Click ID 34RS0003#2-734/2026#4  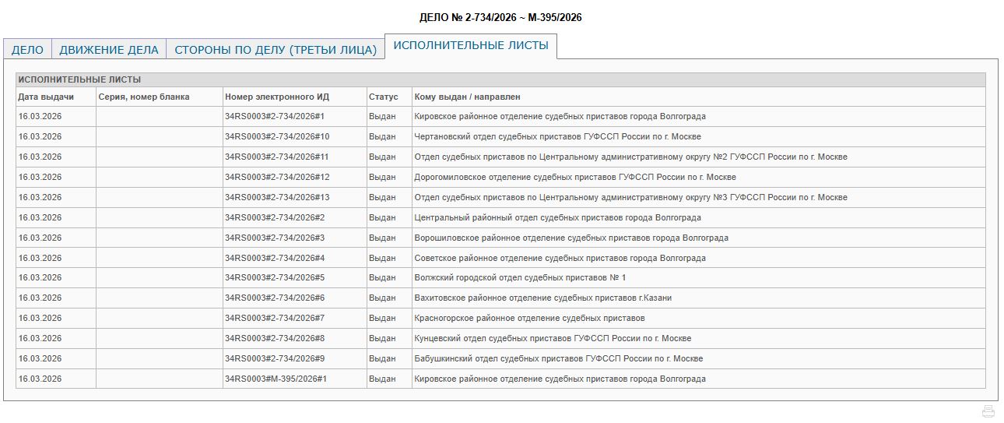coord(275,258)
